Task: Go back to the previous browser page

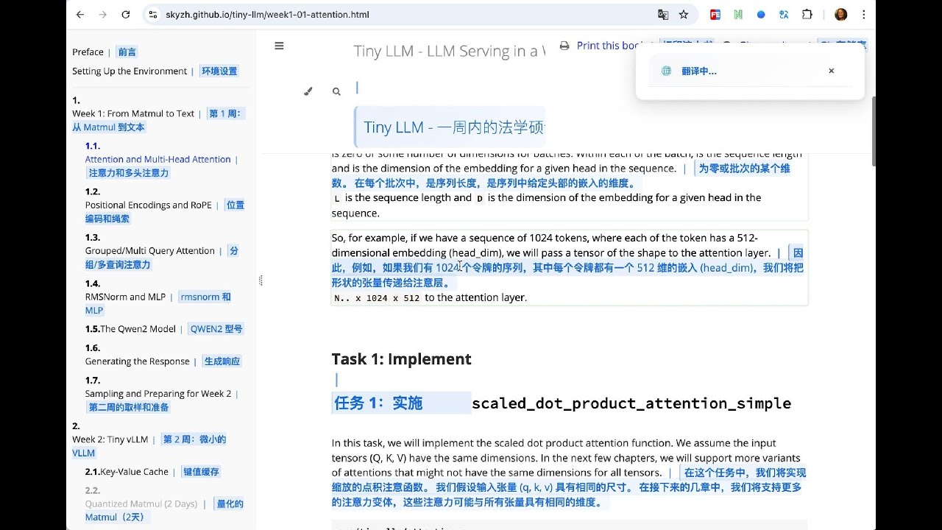Action: point(80,15)
